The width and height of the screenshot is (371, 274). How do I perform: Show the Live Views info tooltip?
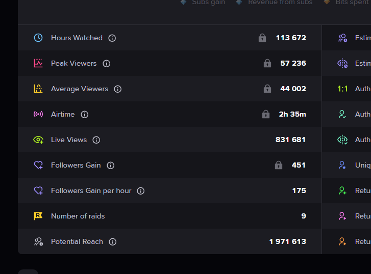pyautogui.click(x=96, y=140)
